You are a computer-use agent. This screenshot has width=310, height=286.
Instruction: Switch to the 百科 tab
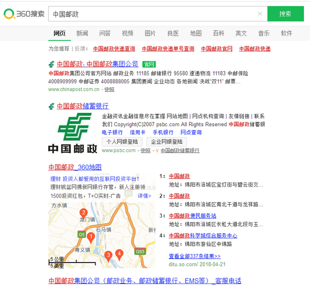(218, 33)
